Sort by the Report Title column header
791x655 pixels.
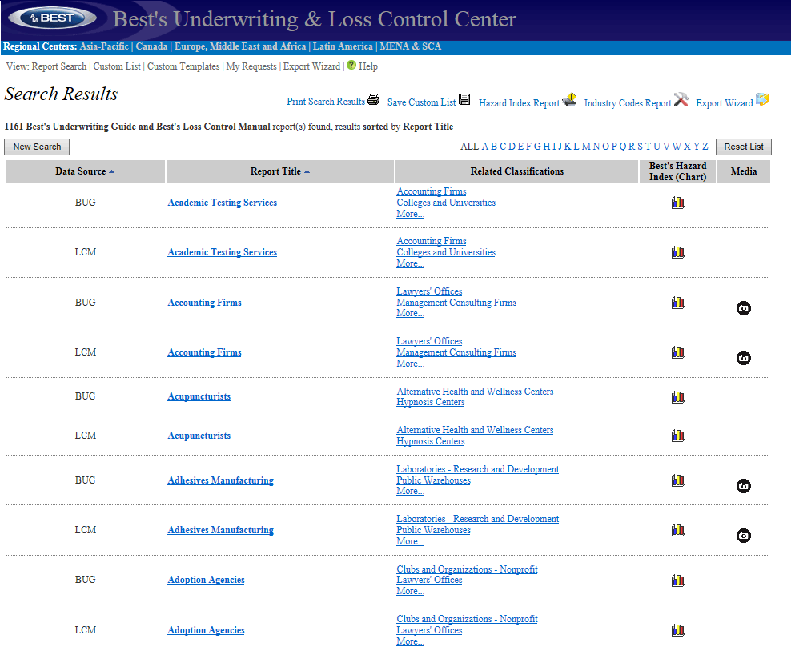coord(280,171)
